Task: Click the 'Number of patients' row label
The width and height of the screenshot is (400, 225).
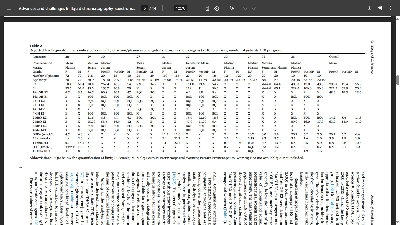Action: [x=46, y=76]
